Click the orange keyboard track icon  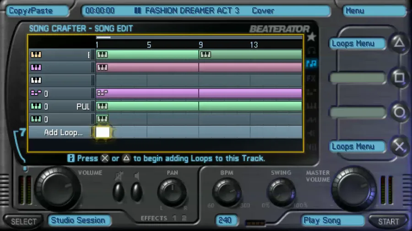(36, 54)
